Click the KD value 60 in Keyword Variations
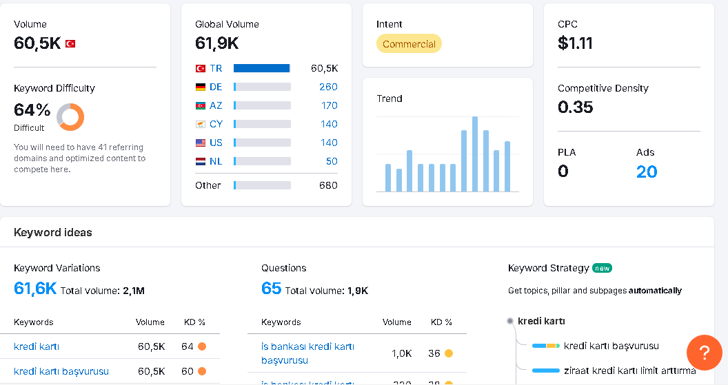Image resolution: width=728 pixels, height=385 pixels. pyautogui.click(x=187, y=371)
